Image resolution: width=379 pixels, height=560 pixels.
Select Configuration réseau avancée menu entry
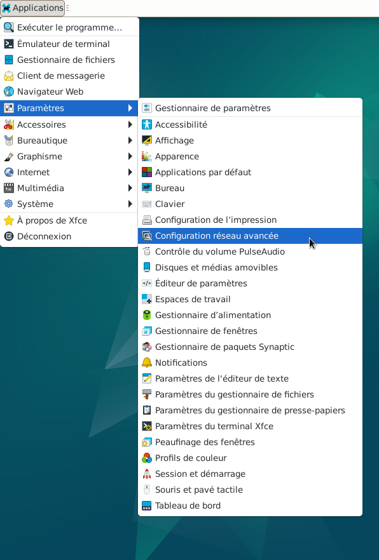(x=250, y=236)
